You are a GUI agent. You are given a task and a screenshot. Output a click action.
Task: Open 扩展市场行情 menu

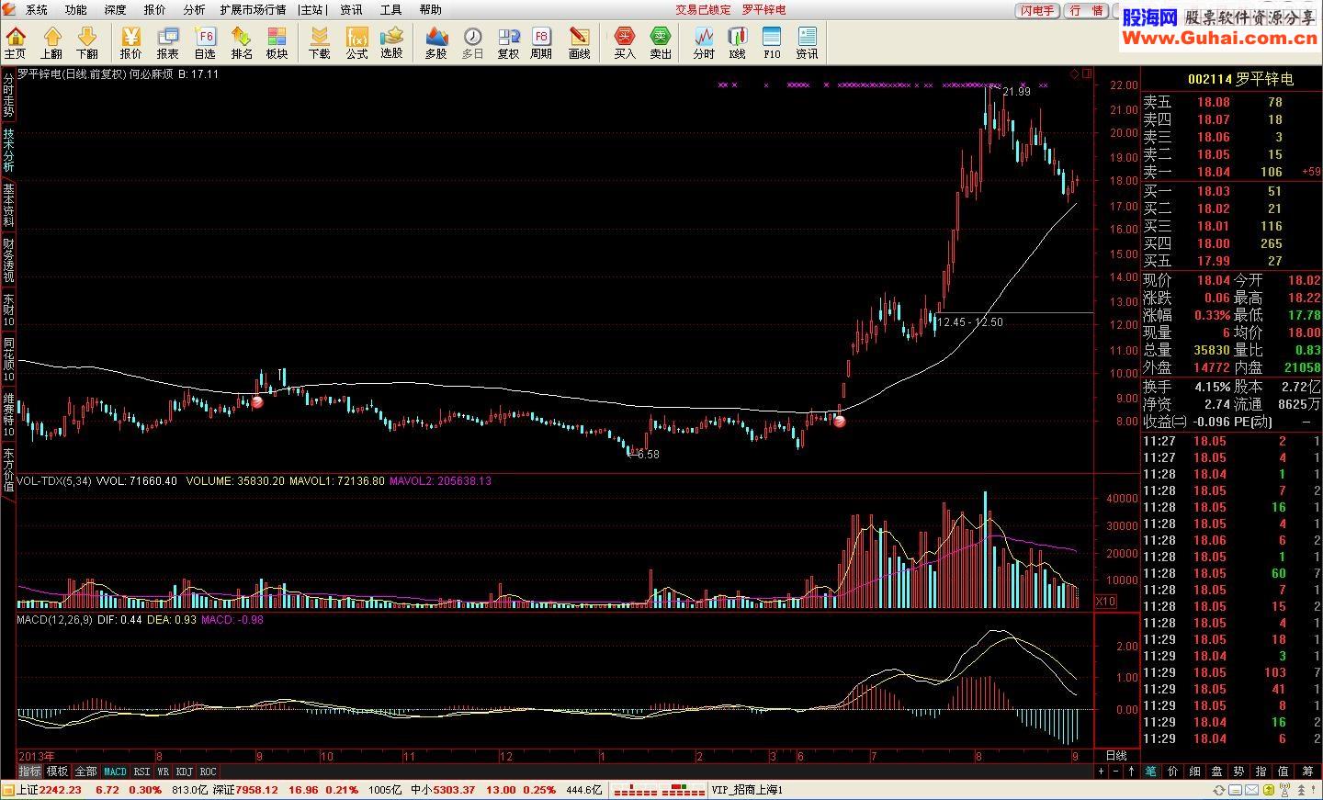(252, 9)
